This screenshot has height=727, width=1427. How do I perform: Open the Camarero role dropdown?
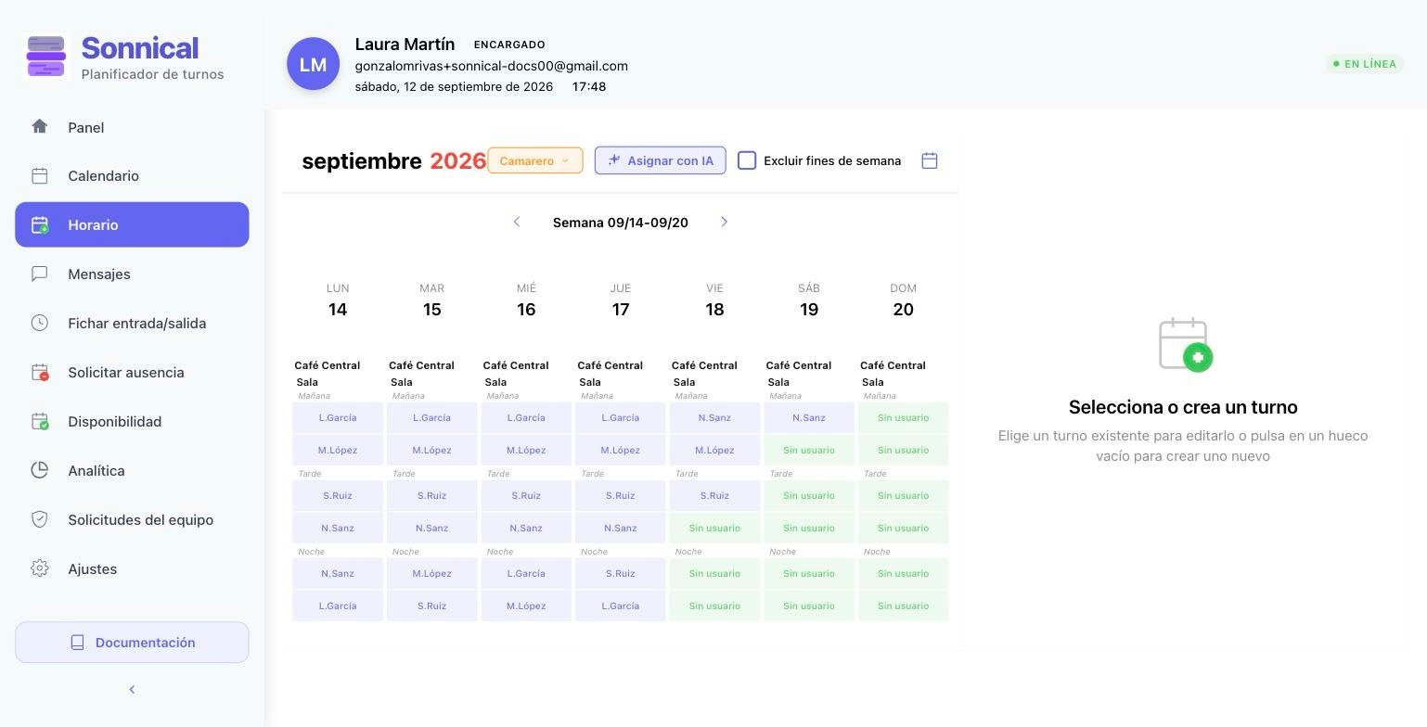pyautogui.click(x=535, y=160)
